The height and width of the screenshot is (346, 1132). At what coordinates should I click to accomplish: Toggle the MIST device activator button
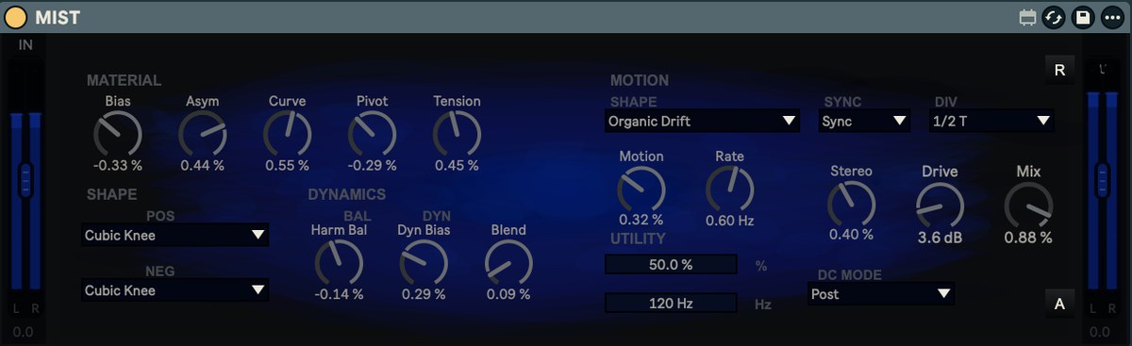coord(16,17)
